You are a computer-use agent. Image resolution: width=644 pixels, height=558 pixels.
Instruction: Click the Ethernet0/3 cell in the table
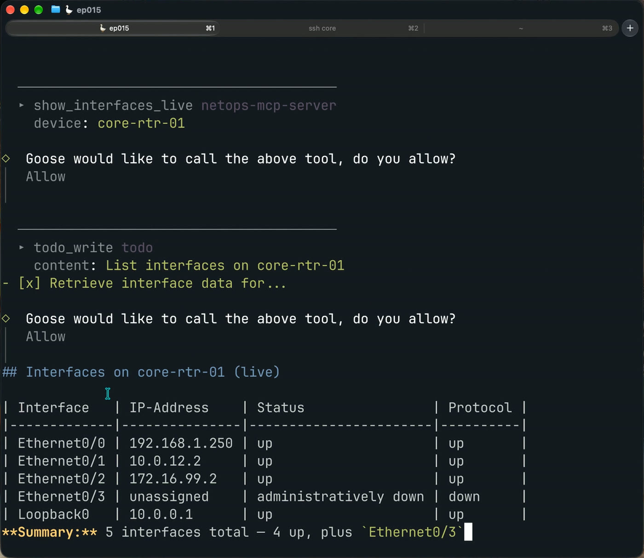pyautogui.click(x=61, y=496)
